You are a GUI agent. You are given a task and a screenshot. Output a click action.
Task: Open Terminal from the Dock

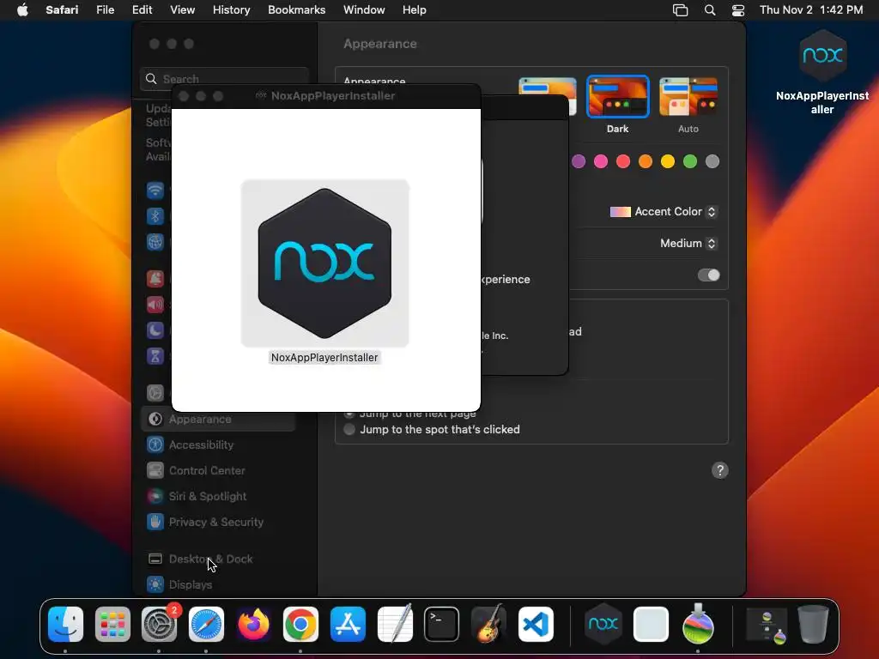442,625
